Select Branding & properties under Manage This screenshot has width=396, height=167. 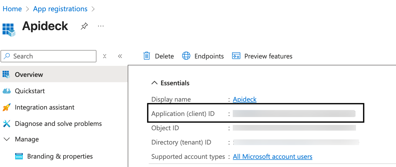click(60, 156)
